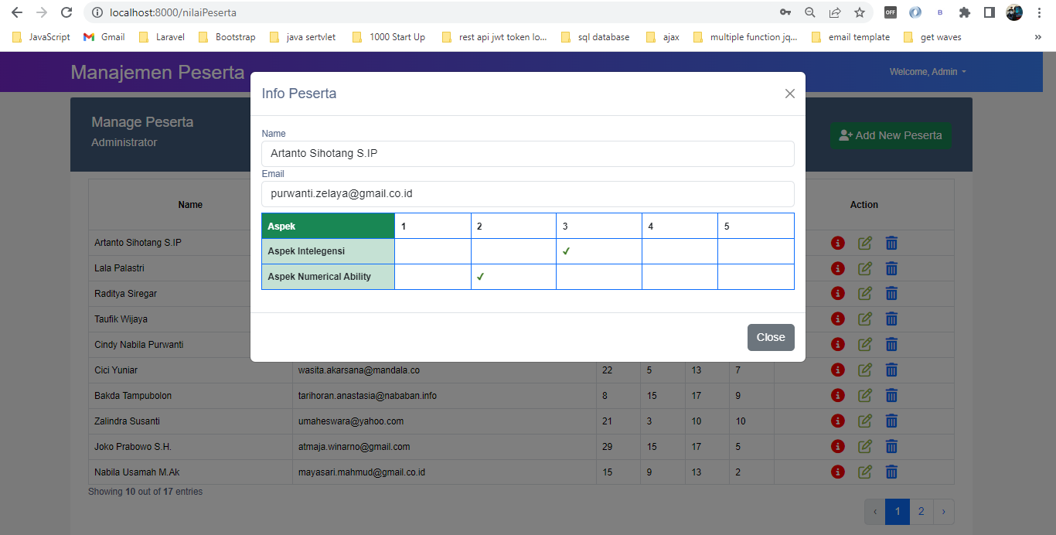Screen dimensions: 1056x535
Task: Open Chrome profile avatar
Action: pyautogui.click(x=1013, y=12)
